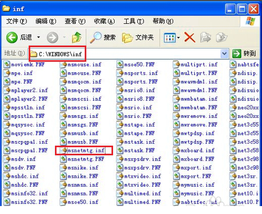Select the multimed.inf file icon

120,193
